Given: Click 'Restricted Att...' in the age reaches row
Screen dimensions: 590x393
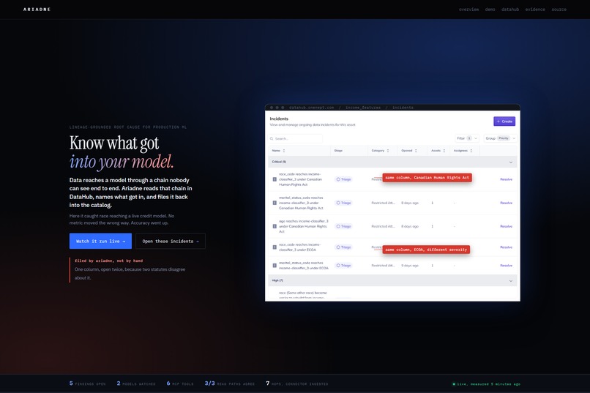Looking at the screenshot, I should [x=383, y=226].
